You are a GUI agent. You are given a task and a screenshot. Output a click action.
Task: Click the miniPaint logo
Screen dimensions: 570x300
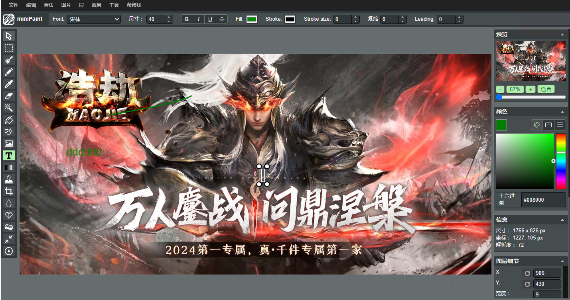[x=23, y=19]
